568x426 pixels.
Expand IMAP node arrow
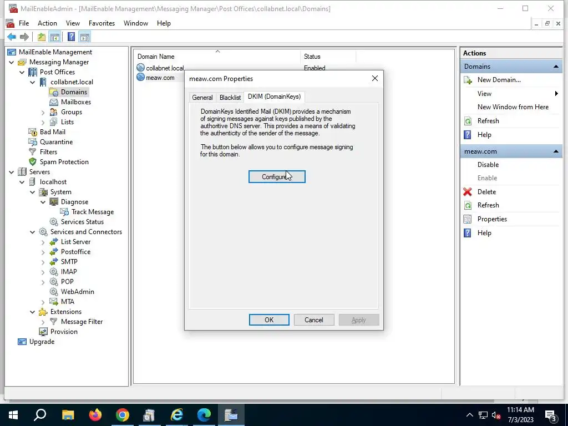[x=43, y=272]
